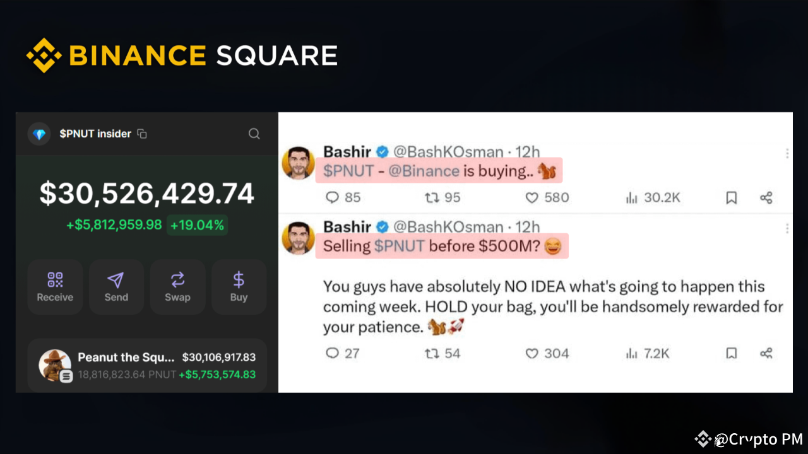The width and height of the screenshot is (808, 454).
Task: Open the search magnifier in the $PNUT insider header
Action: click(x=254, y=134)
